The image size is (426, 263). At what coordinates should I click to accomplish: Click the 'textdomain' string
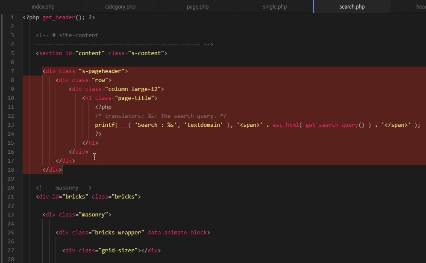(203, 125)
